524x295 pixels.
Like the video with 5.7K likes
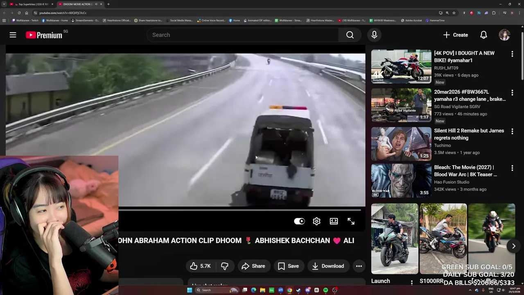pos(200,266)
